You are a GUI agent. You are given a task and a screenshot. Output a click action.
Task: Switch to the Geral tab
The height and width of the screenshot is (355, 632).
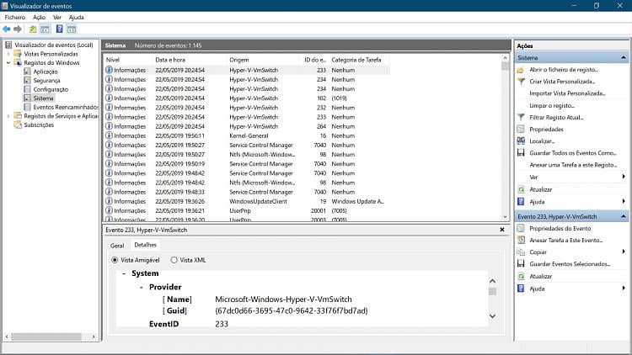(117, 246)
